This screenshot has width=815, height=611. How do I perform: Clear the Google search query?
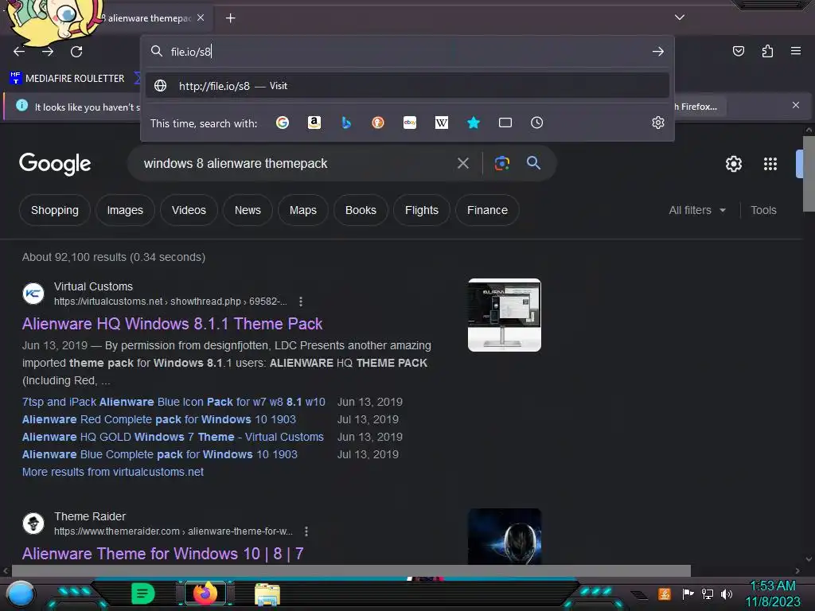click(463, 164)
